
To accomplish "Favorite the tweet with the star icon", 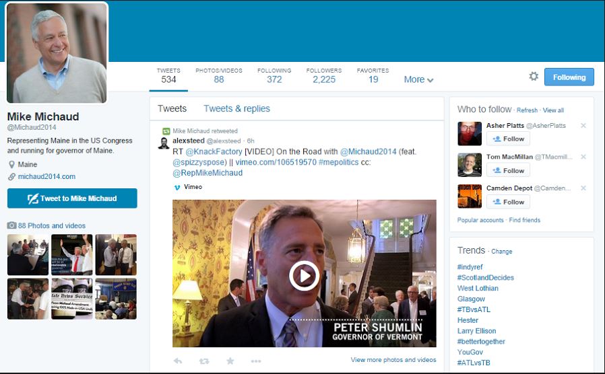I will tap(230, 361).
